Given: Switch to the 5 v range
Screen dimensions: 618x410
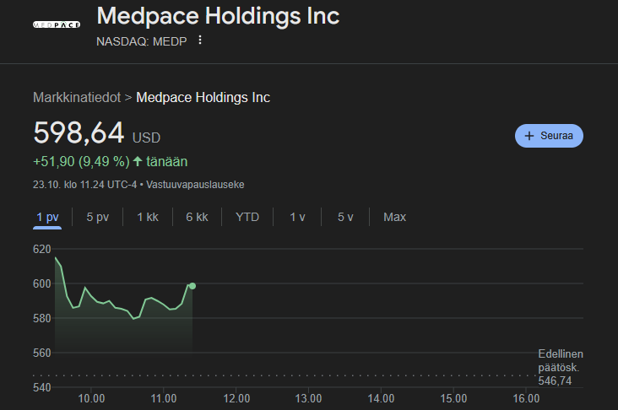Looking at the screenshot, I should (x=345, y=217).
